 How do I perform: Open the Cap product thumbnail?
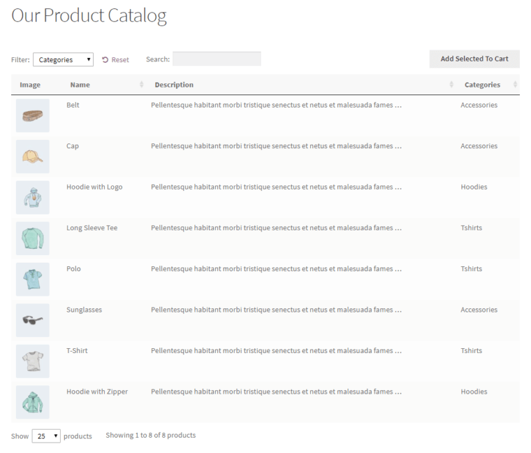[32, 157]
